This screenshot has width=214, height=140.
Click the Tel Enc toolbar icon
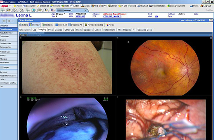coord(51,6)
